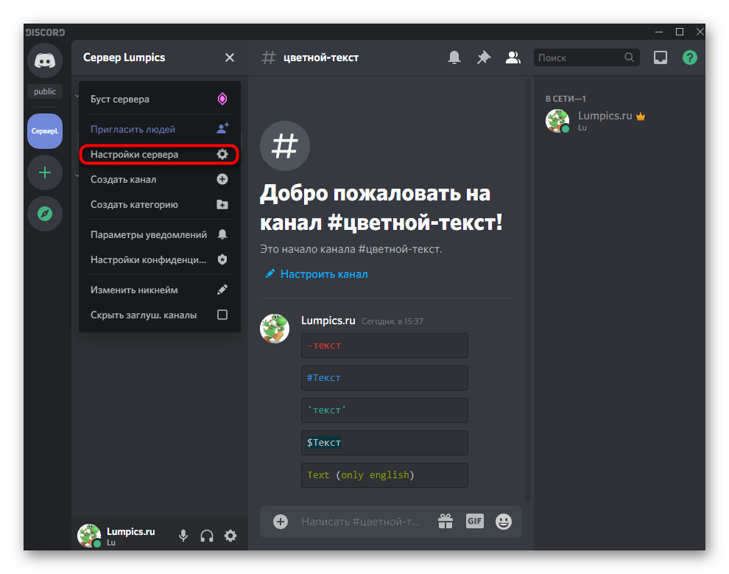This screenshot has height=574, width=729.
Task: Add a server with plus icon
Action: pos(45,173)
